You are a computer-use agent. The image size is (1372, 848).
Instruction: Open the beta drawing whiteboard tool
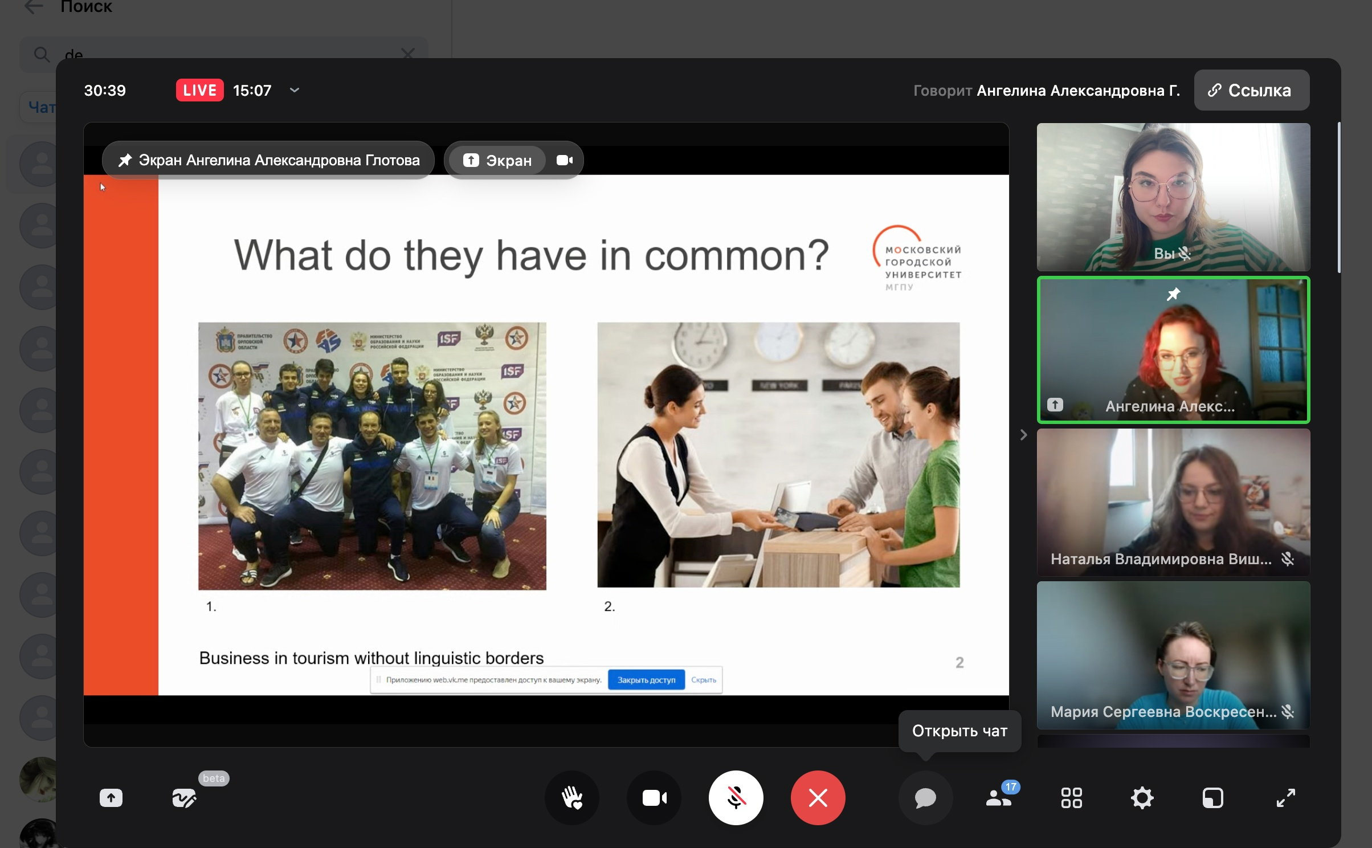coord(184,798)
